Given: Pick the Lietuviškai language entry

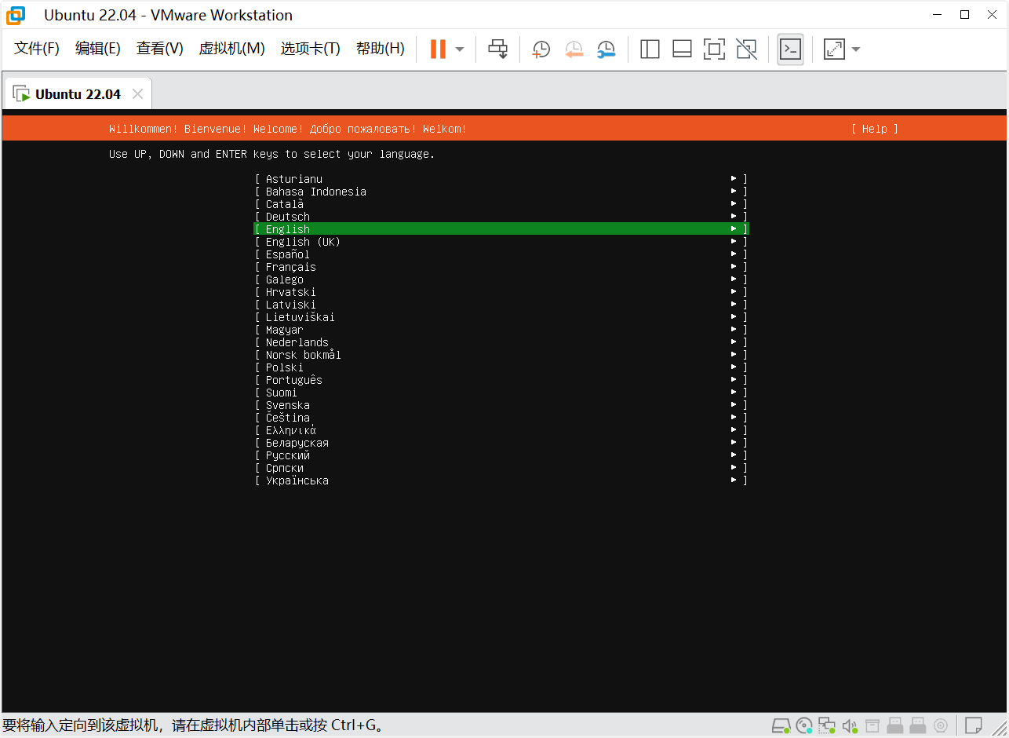Looking at the screenshot, I should (x=501, y=317).
